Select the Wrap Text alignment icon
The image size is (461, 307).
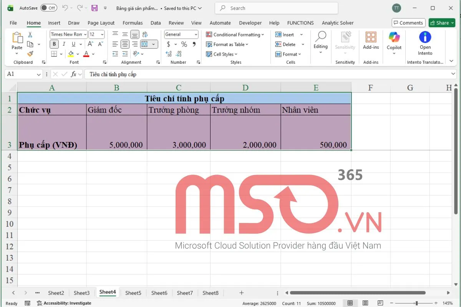point(145,34)
